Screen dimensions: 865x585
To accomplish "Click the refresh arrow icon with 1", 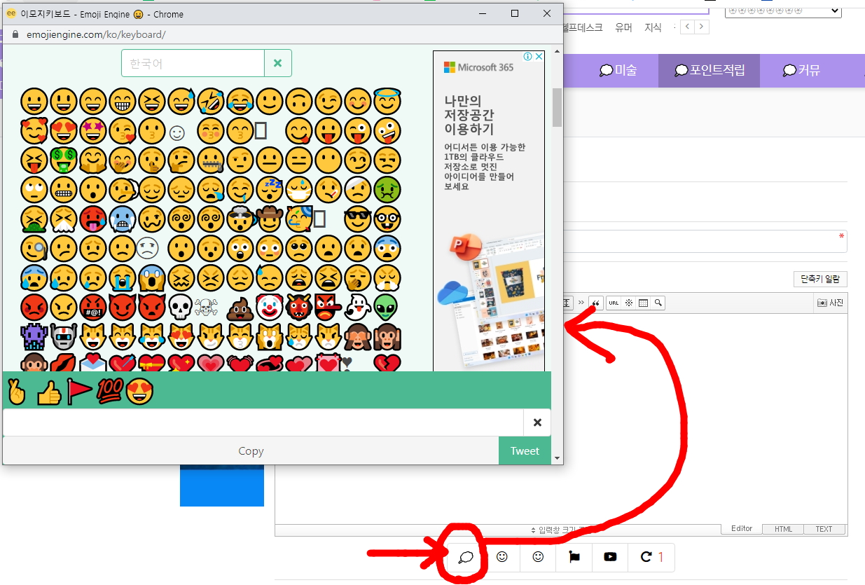I will (651, 557).
